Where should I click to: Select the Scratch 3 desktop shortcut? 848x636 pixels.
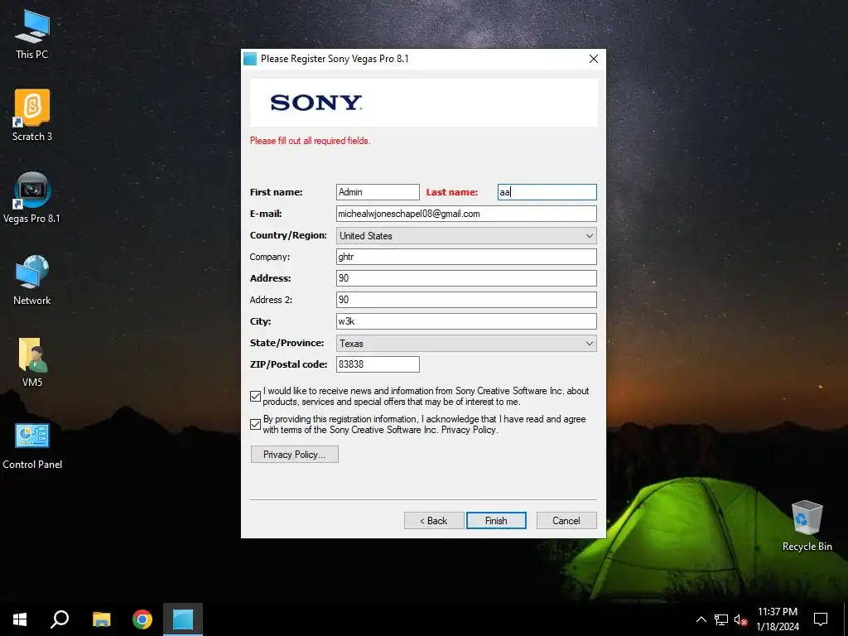coord(32,115)
